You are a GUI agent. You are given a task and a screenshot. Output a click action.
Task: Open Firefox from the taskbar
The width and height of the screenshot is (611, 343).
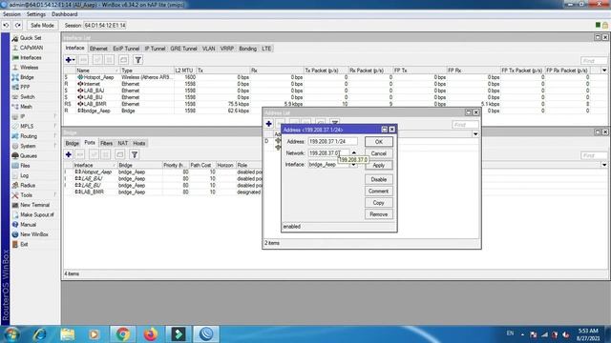click(151, 334)
